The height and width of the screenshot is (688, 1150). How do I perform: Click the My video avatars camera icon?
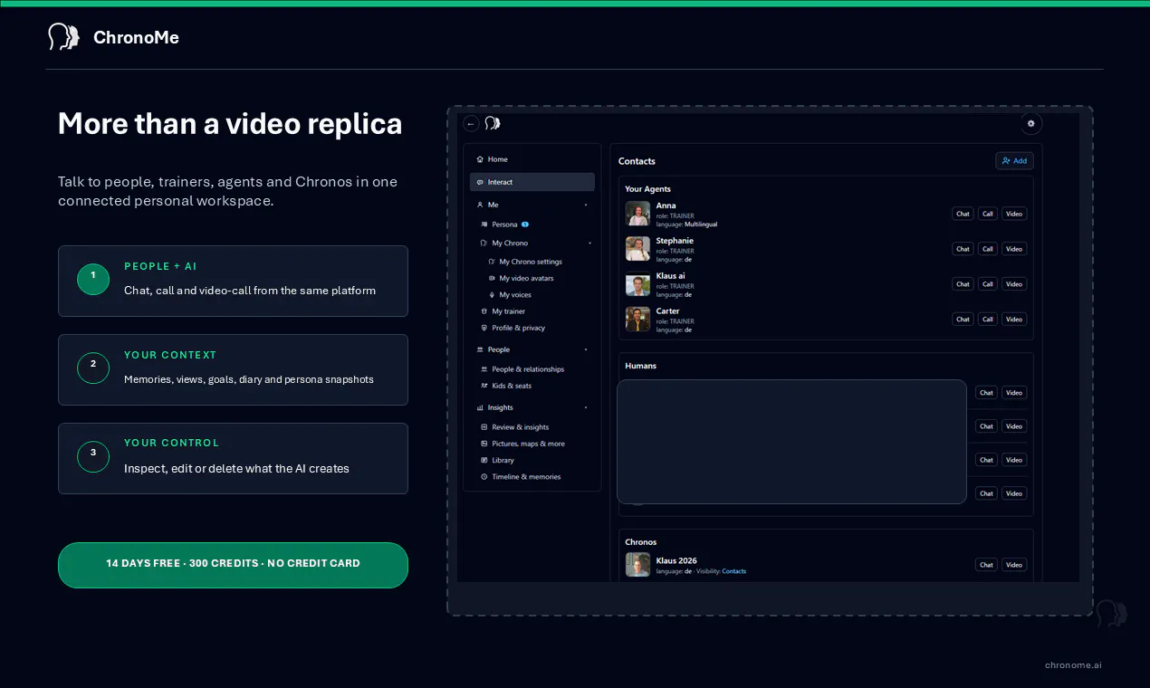tap(492, 278)
